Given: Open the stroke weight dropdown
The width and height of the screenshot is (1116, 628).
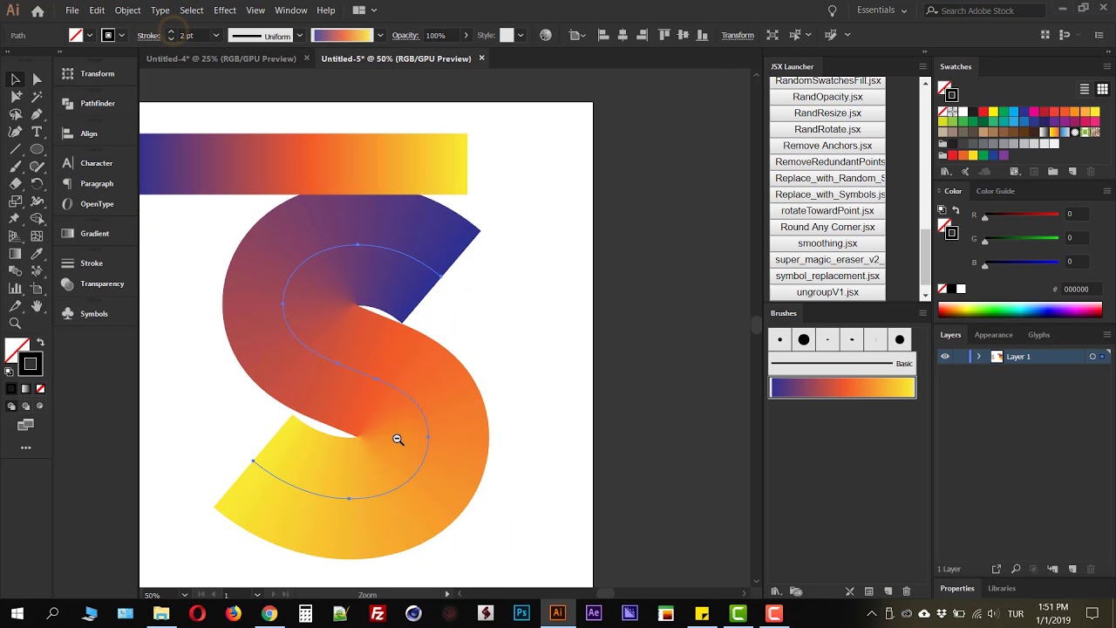Looking at the screenshot, I should 215,36.
